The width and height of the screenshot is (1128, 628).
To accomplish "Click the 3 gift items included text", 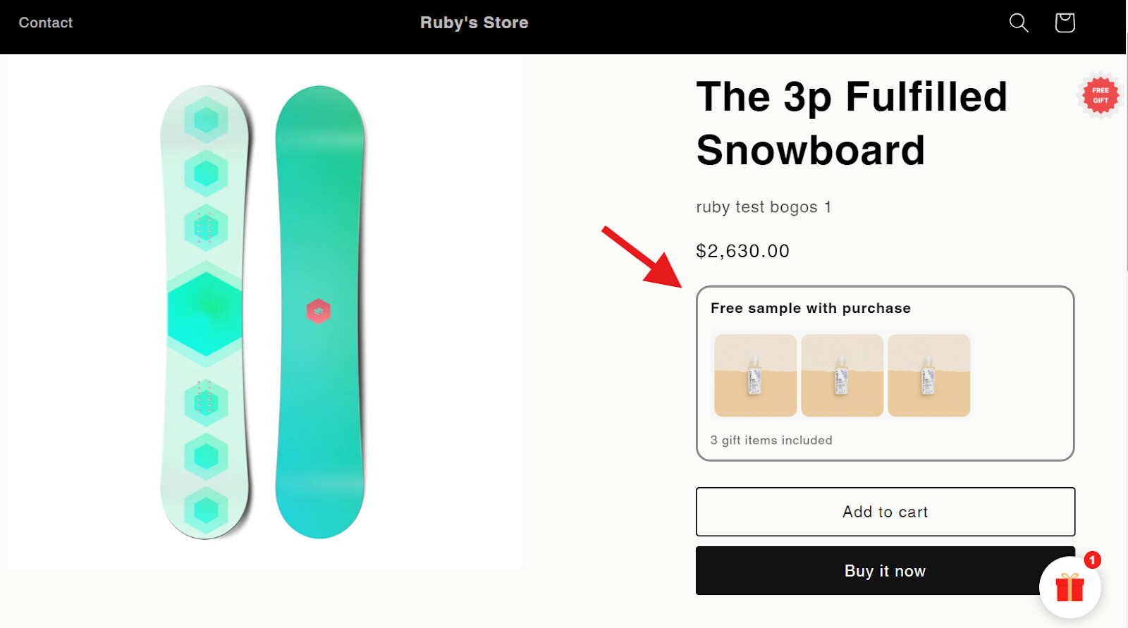I will click(x=771, y=441).
